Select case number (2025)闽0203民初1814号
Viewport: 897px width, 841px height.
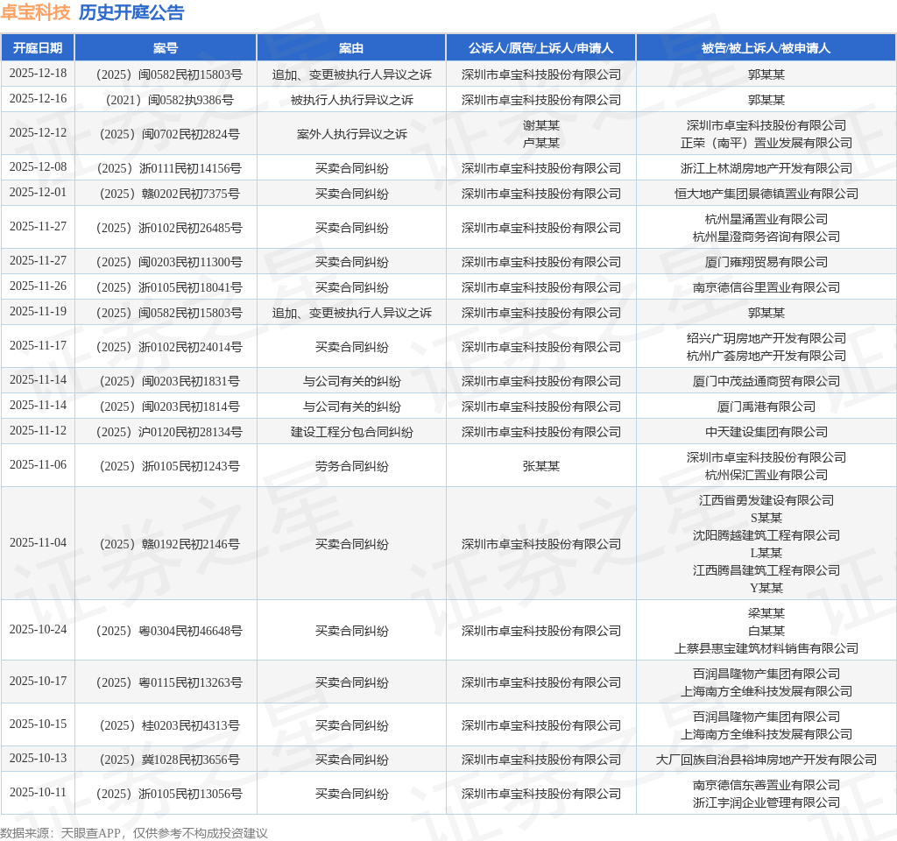[169, 406]
